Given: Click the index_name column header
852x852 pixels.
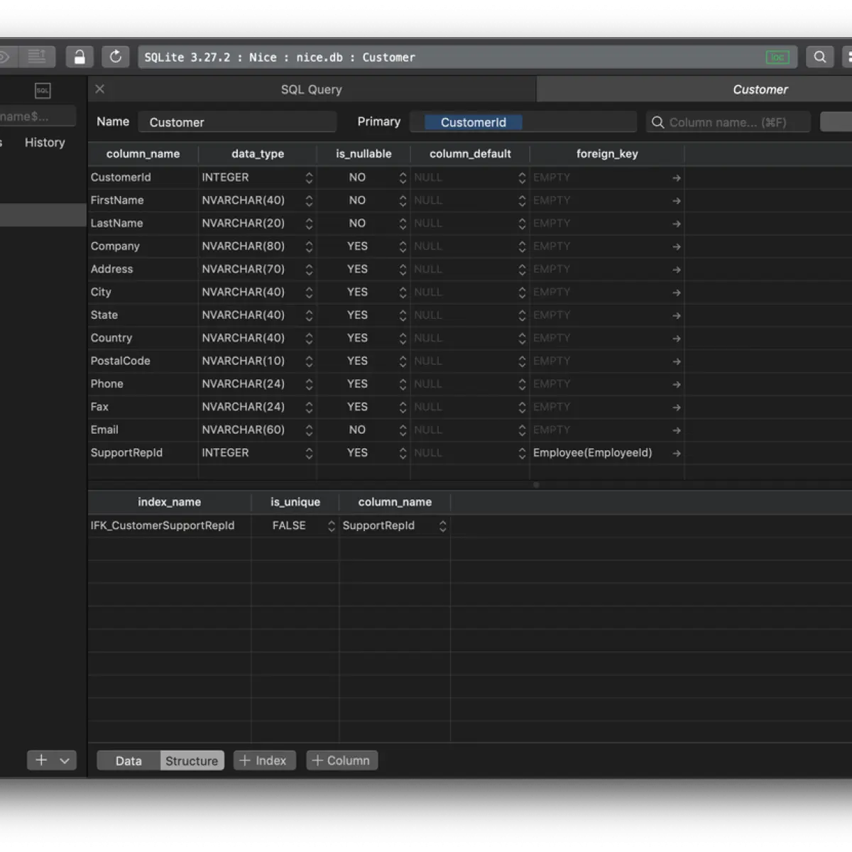Looking at the screenshot, I should click(169, 502).
